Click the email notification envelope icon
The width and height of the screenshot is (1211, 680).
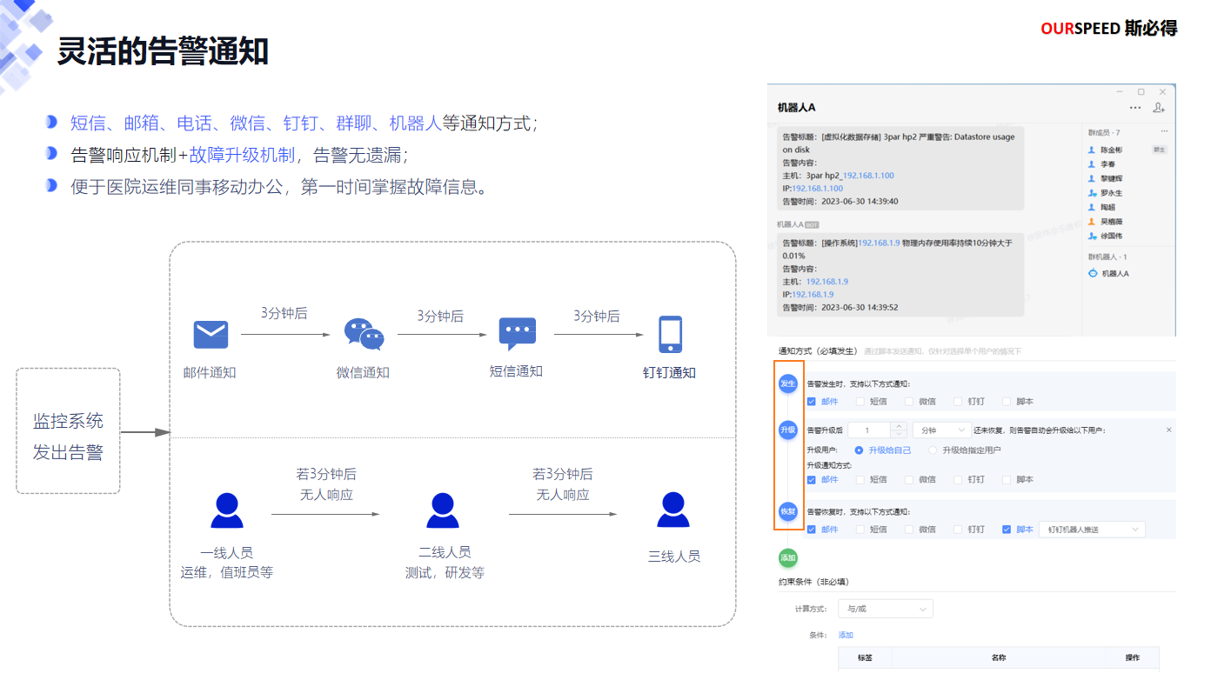coord(211,335)
